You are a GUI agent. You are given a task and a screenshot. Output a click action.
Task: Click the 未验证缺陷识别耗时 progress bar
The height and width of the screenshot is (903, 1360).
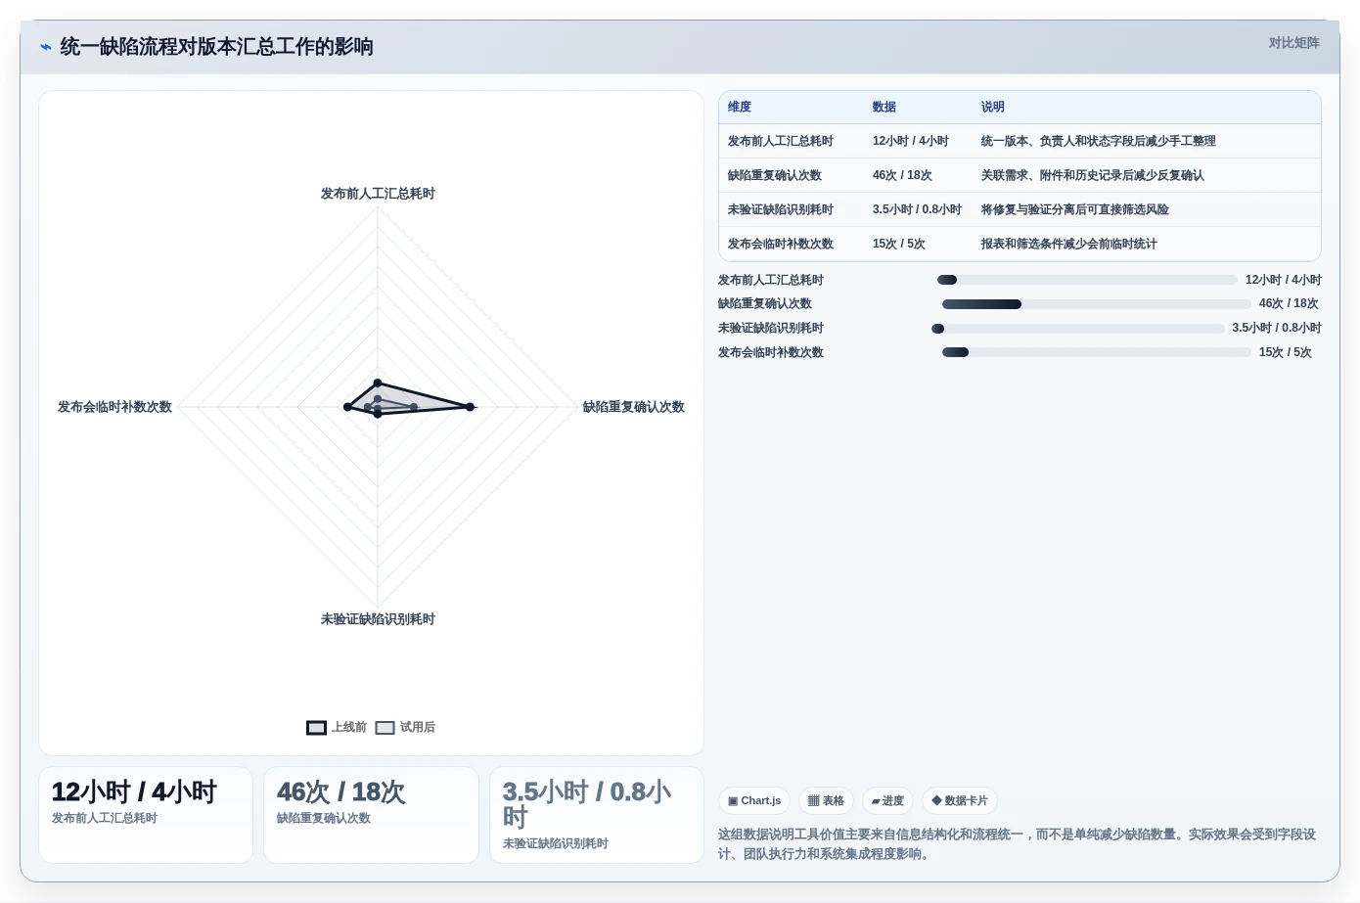pos(1078,329)
